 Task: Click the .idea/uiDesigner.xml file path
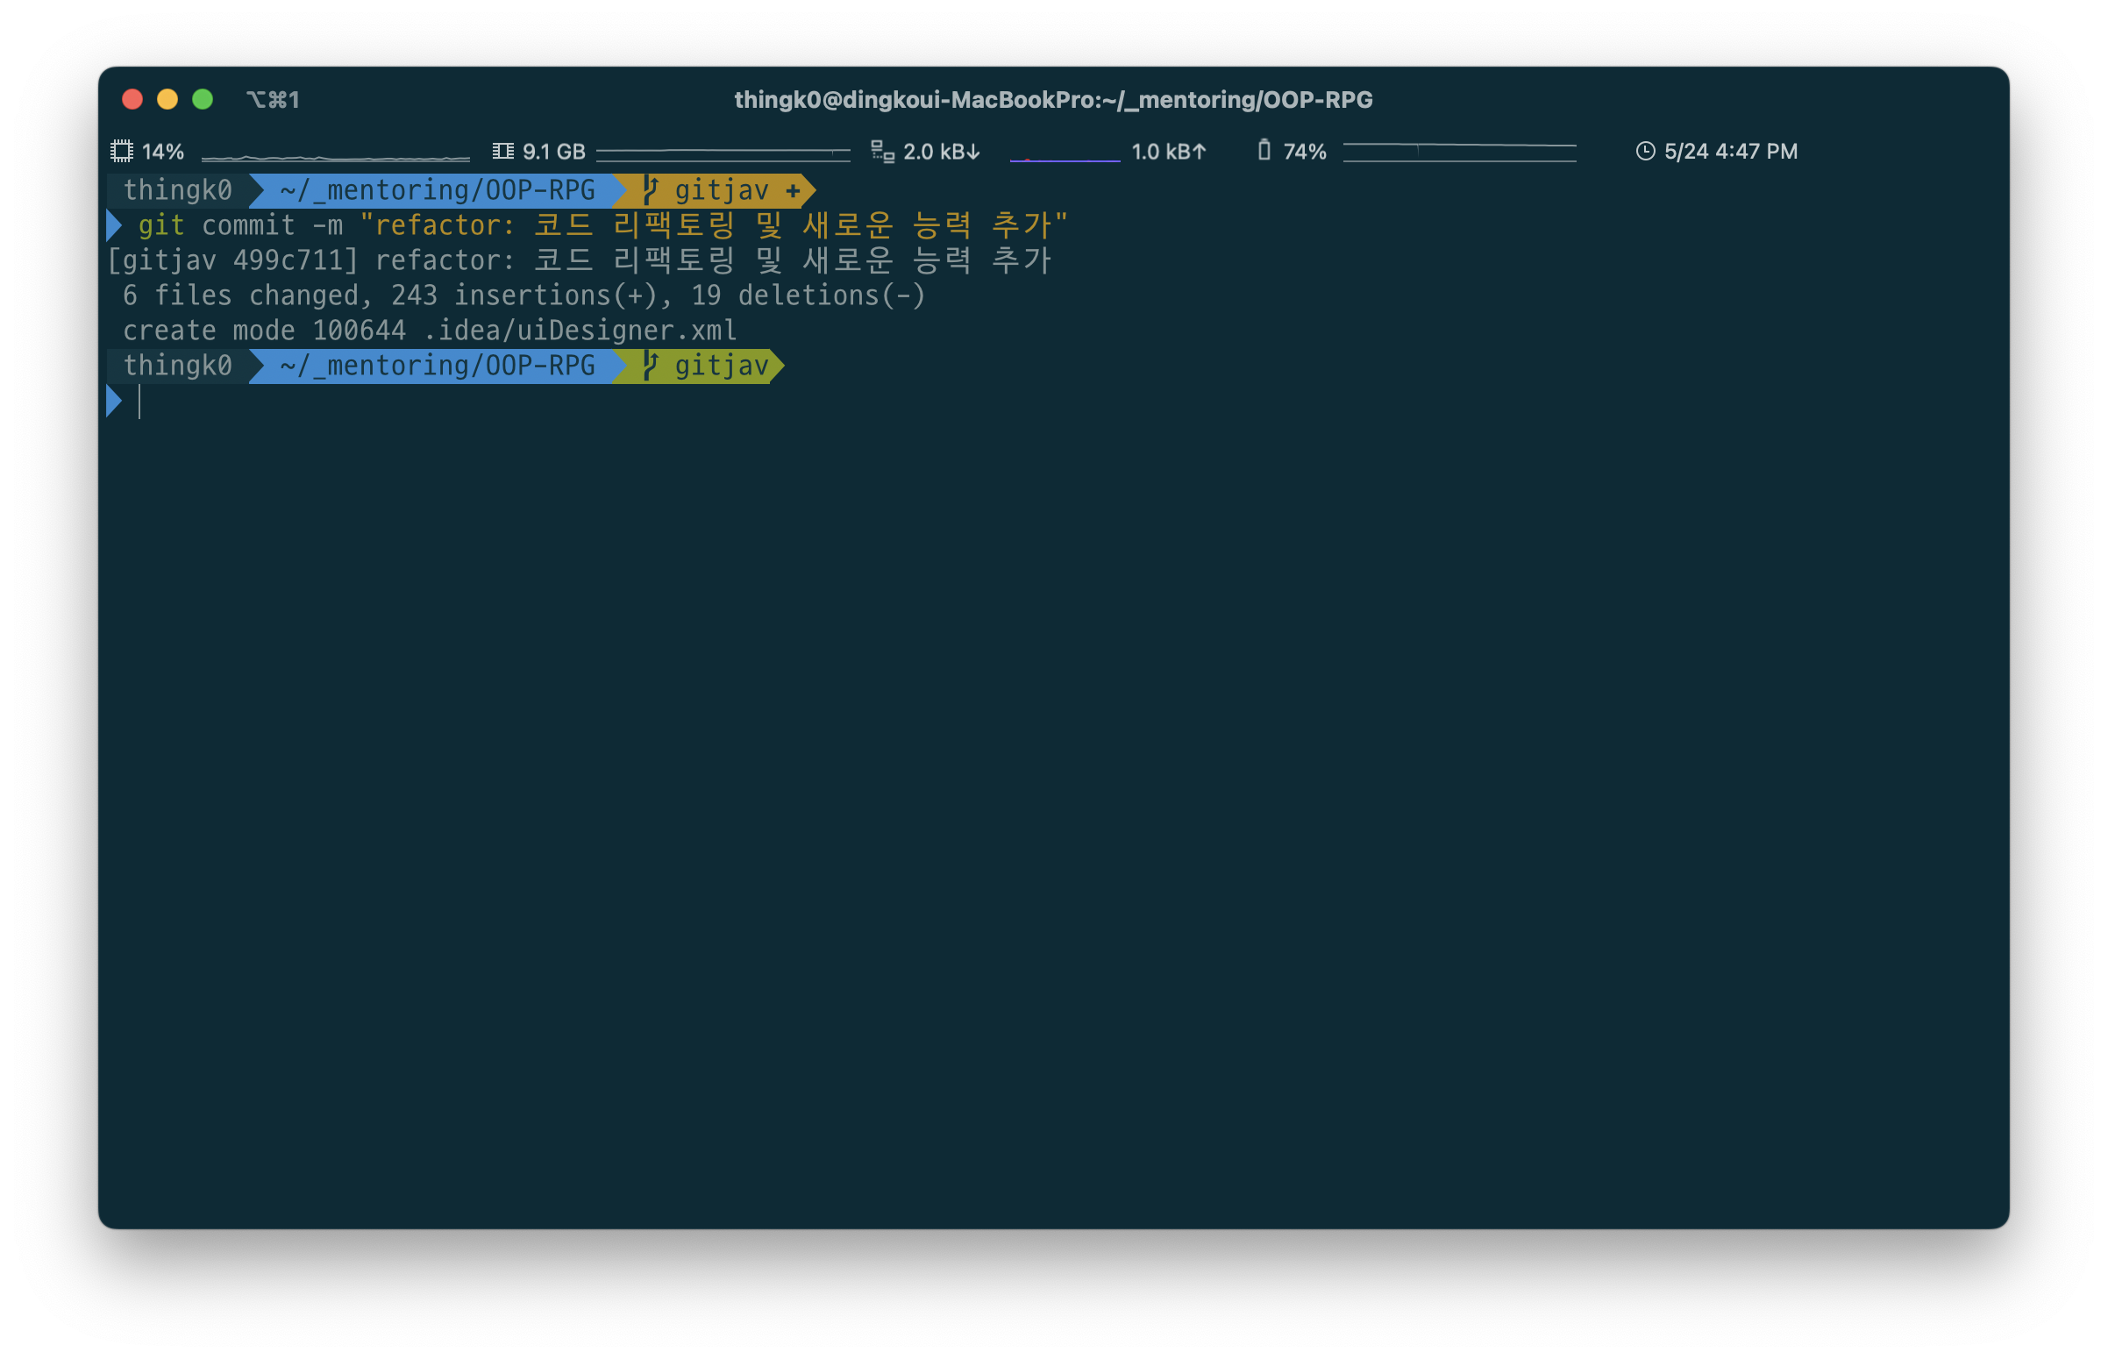pyautogui.click(x=580, y=330)
